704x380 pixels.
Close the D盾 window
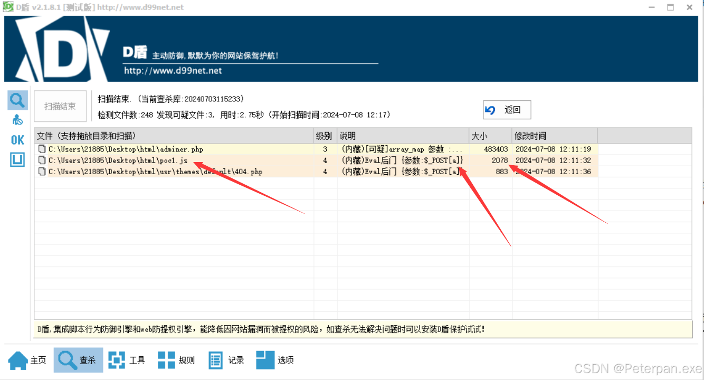coord(690,7)
